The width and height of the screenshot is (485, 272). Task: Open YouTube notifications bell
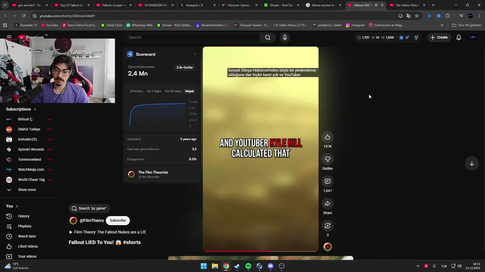point(458,37)
